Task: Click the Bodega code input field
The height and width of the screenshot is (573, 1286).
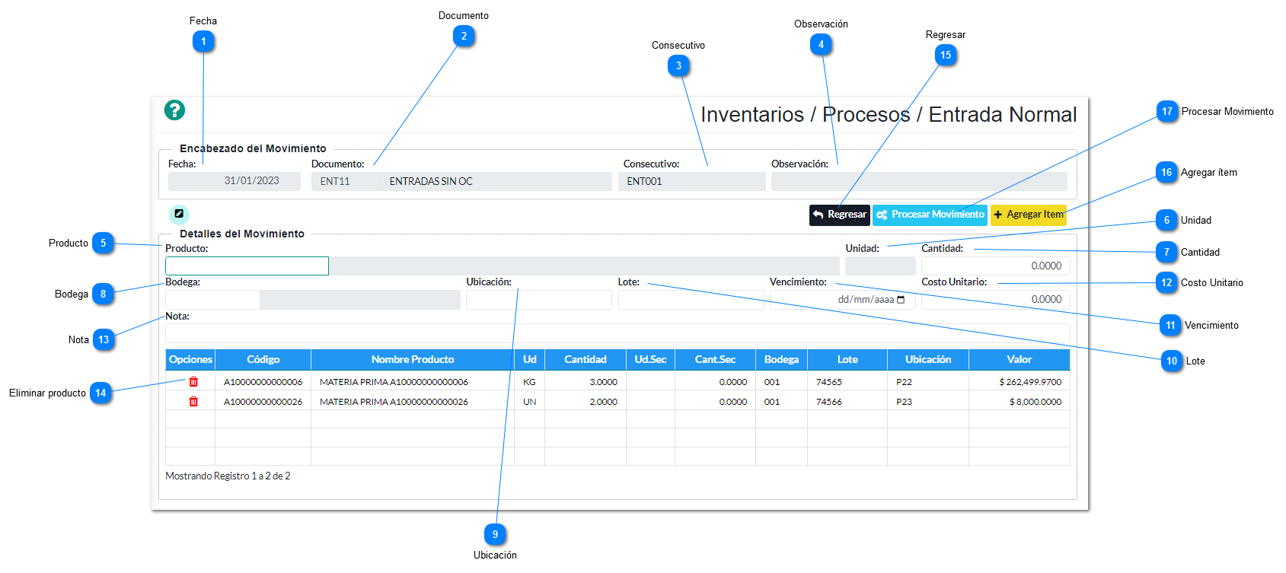Action: pos(212,300)
